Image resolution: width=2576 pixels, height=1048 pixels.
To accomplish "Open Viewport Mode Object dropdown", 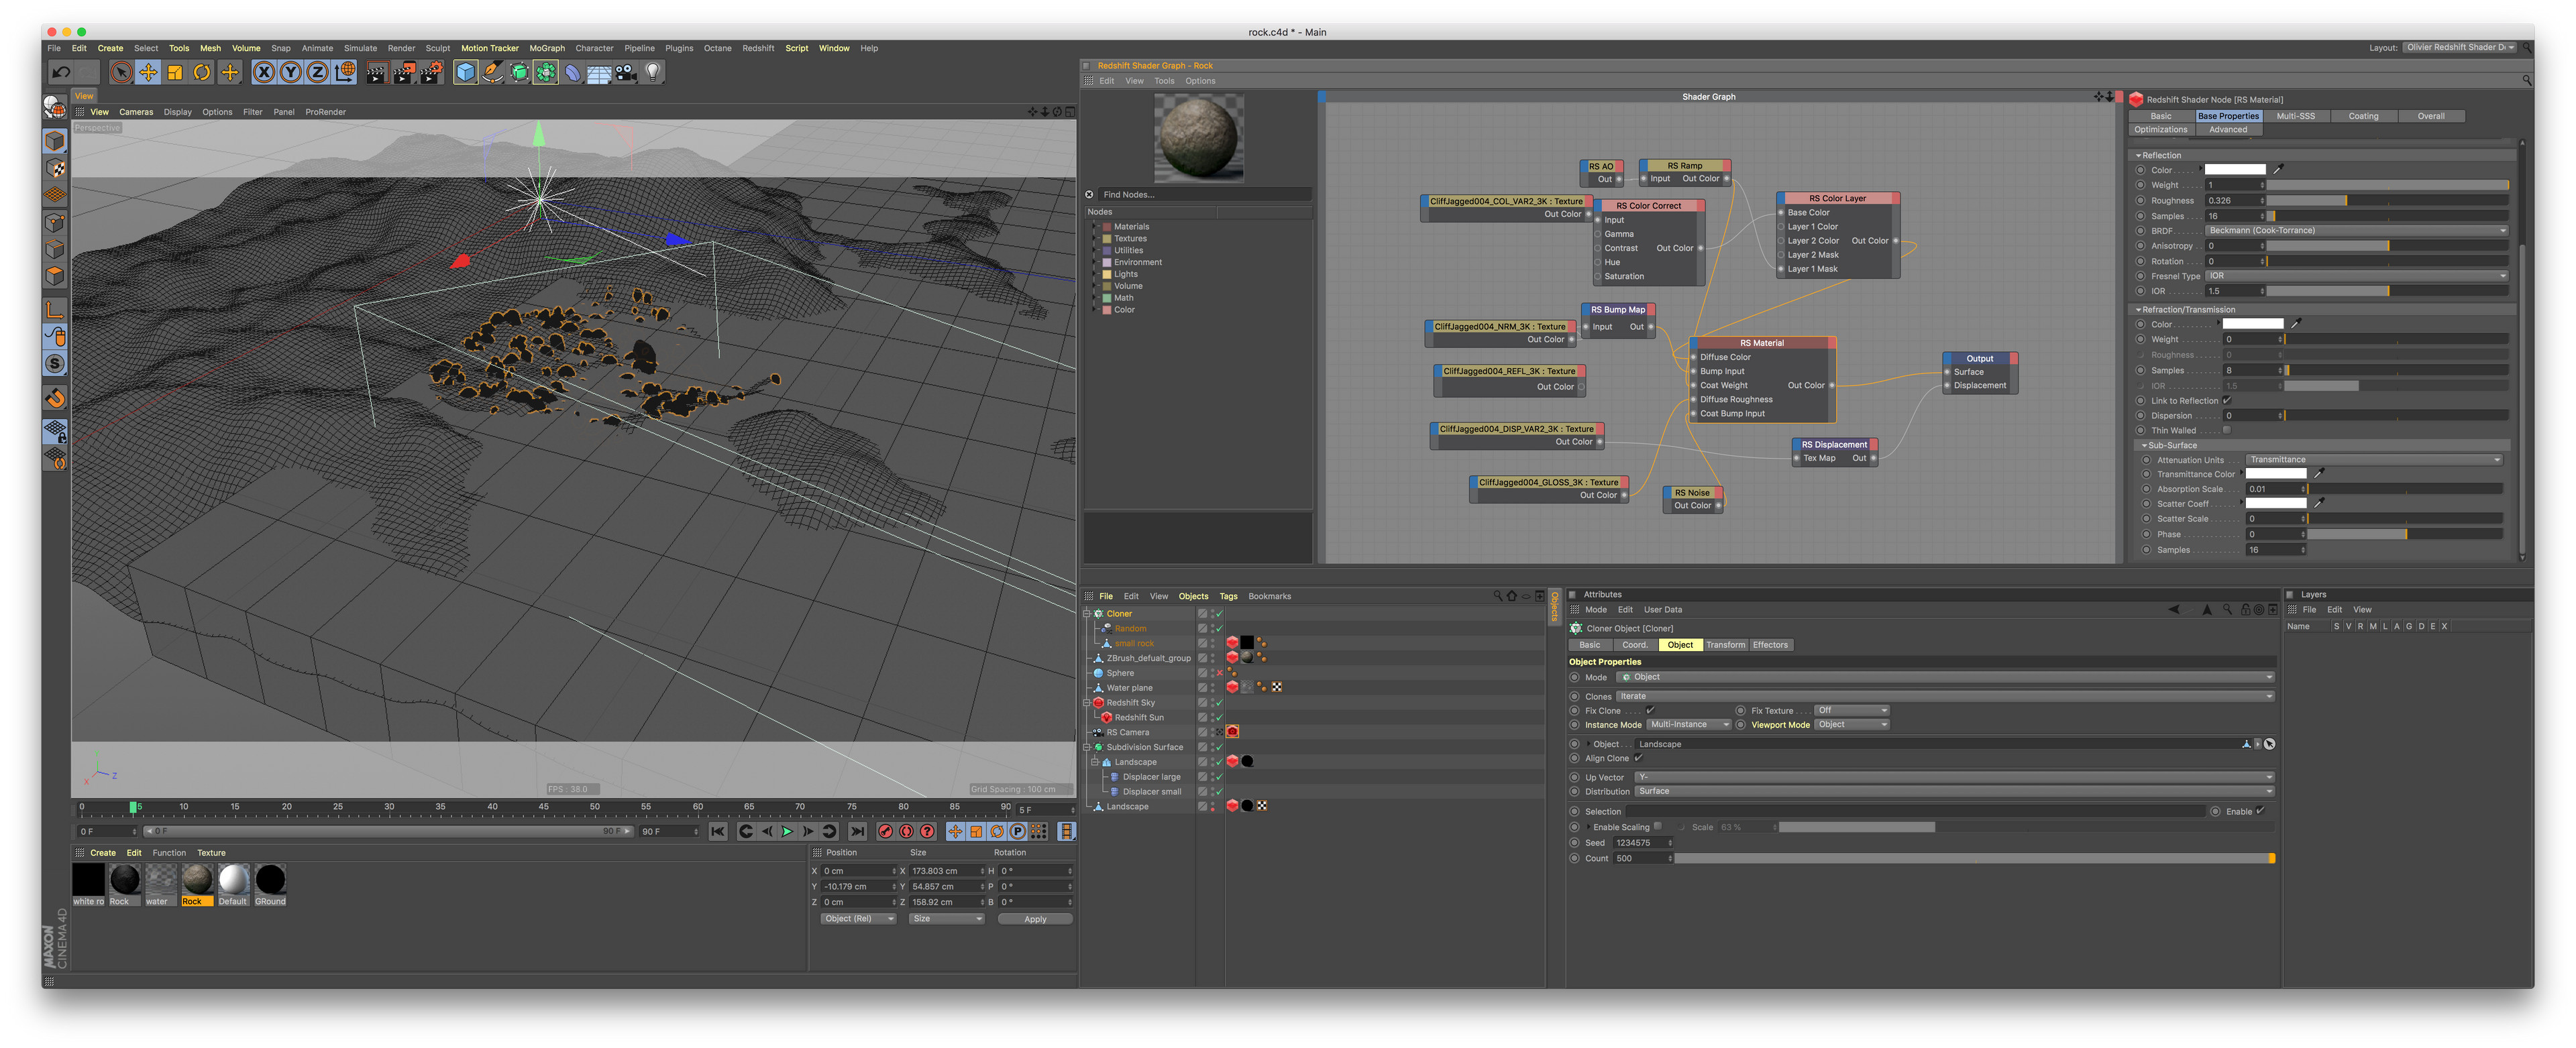I will click(1851, 724).
